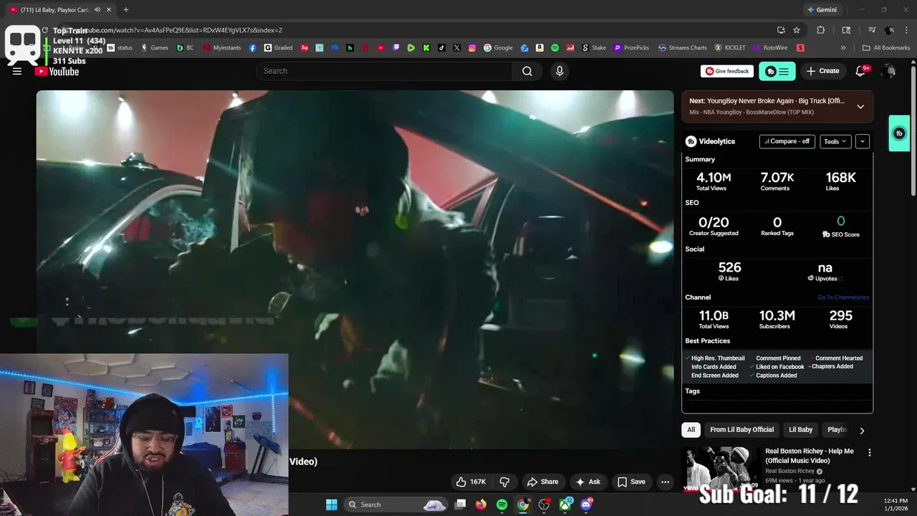Open Real Boston Richey Help Me video title
Screen dimensions: 917x516
pyautogui.click(x=810, y=456)
